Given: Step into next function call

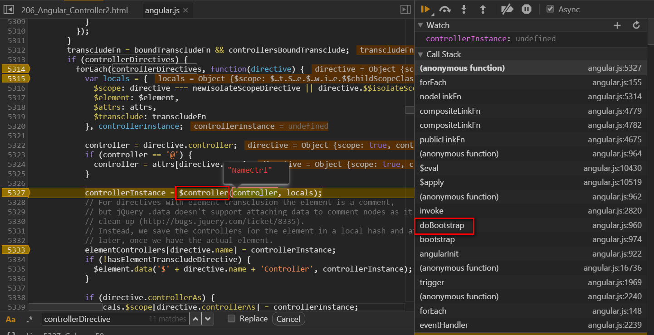Looking at the screenshot, I should click(464, 9).
